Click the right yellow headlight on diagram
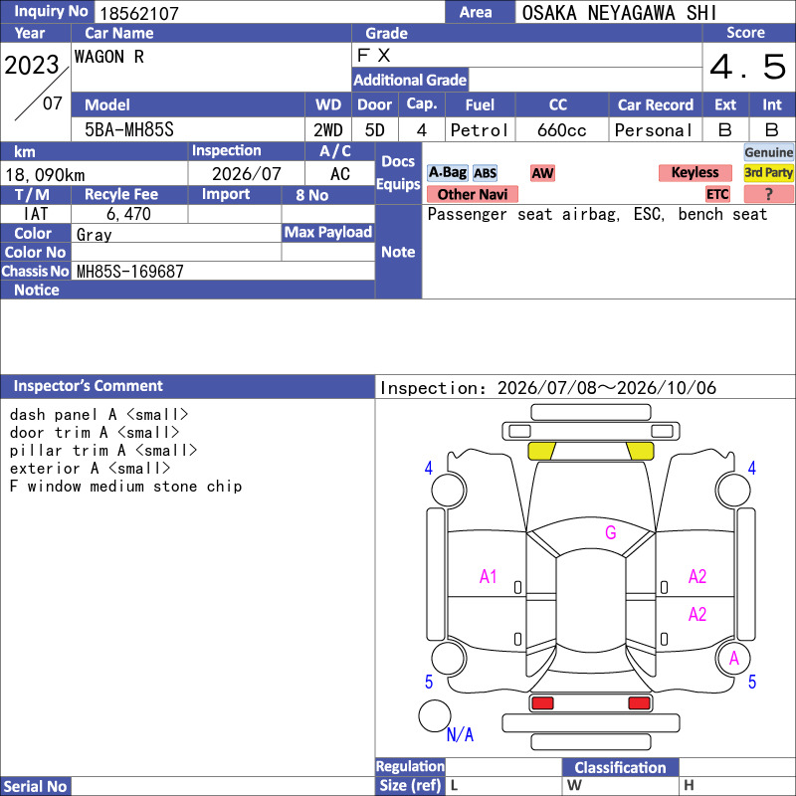The width and height of the screenshot is (796, 796). [x=640, y=451]
